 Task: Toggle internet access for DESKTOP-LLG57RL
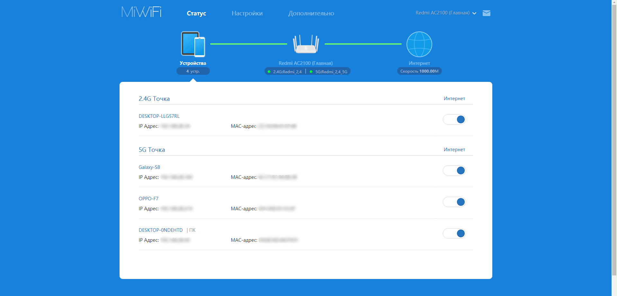[x=454, y=119]
